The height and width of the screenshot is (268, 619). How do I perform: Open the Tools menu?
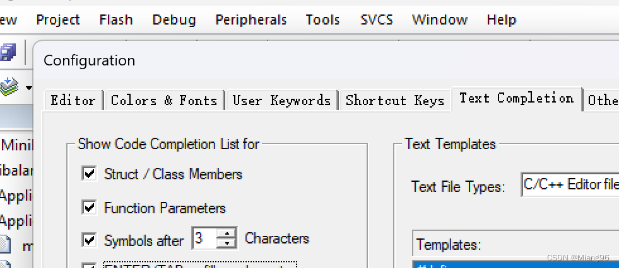pos(322,20)
